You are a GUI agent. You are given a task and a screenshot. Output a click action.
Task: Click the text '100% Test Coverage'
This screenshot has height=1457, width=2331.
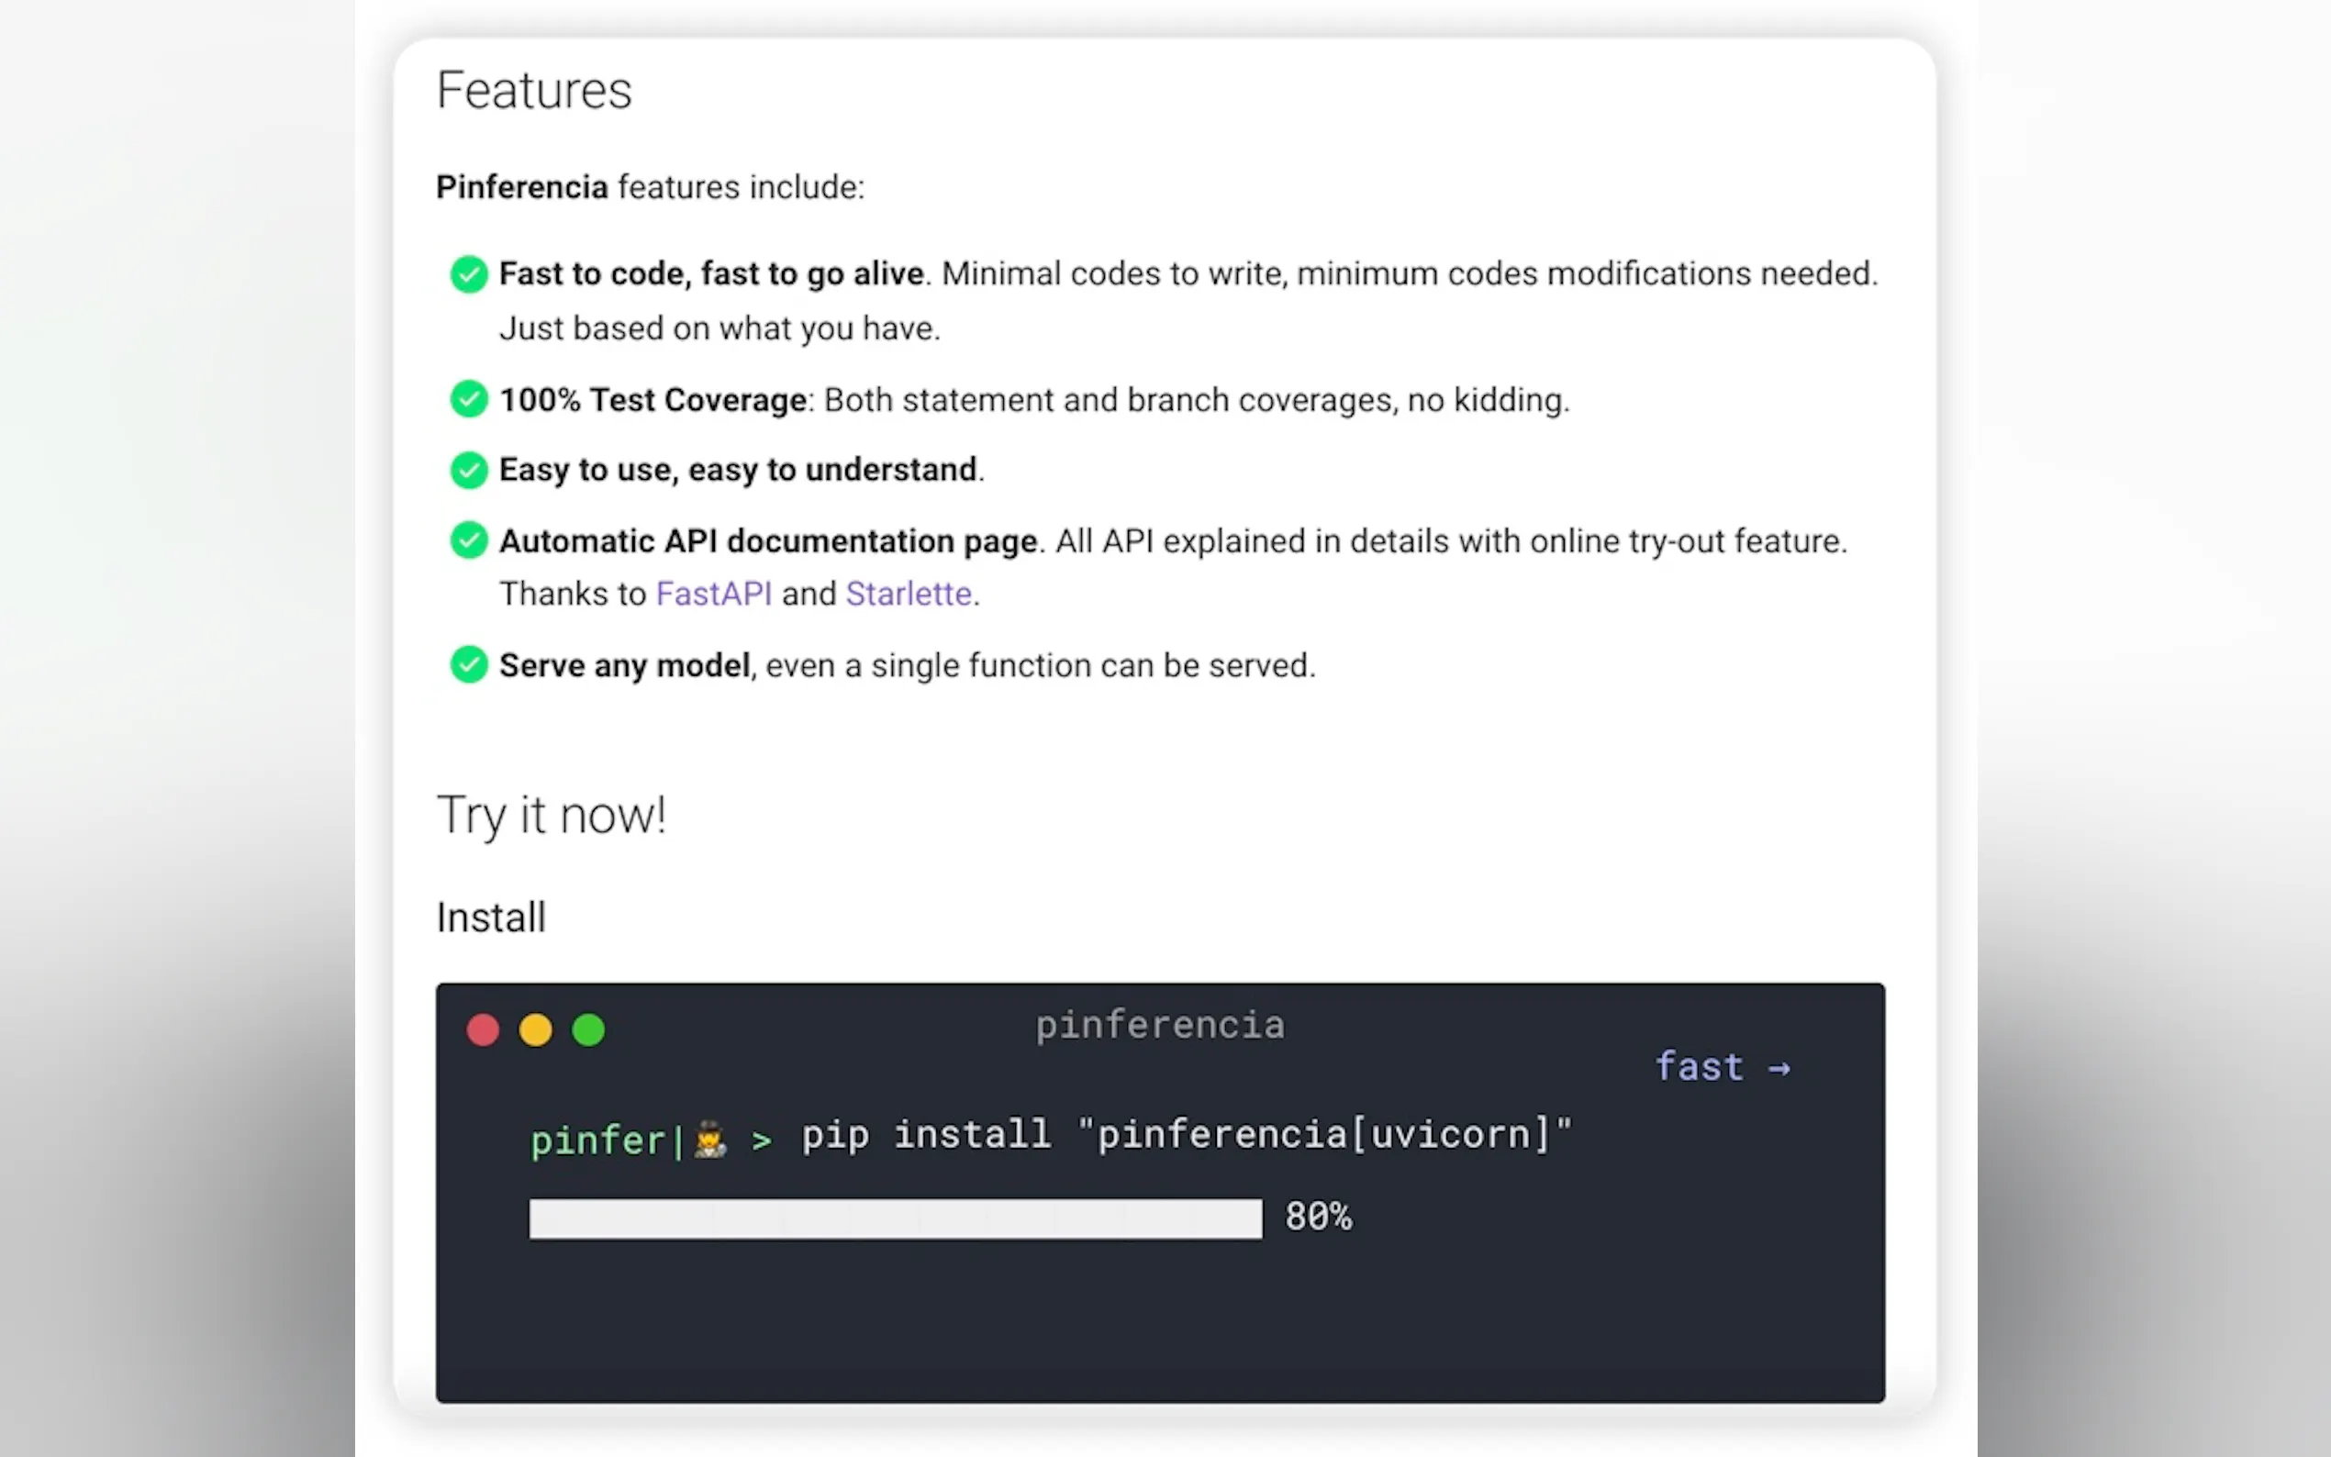point(653,400)
